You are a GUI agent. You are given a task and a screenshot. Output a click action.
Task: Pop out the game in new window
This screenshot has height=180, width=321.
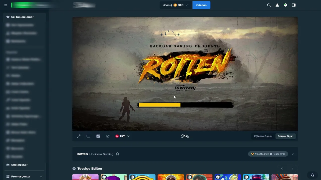click(108, 136)
